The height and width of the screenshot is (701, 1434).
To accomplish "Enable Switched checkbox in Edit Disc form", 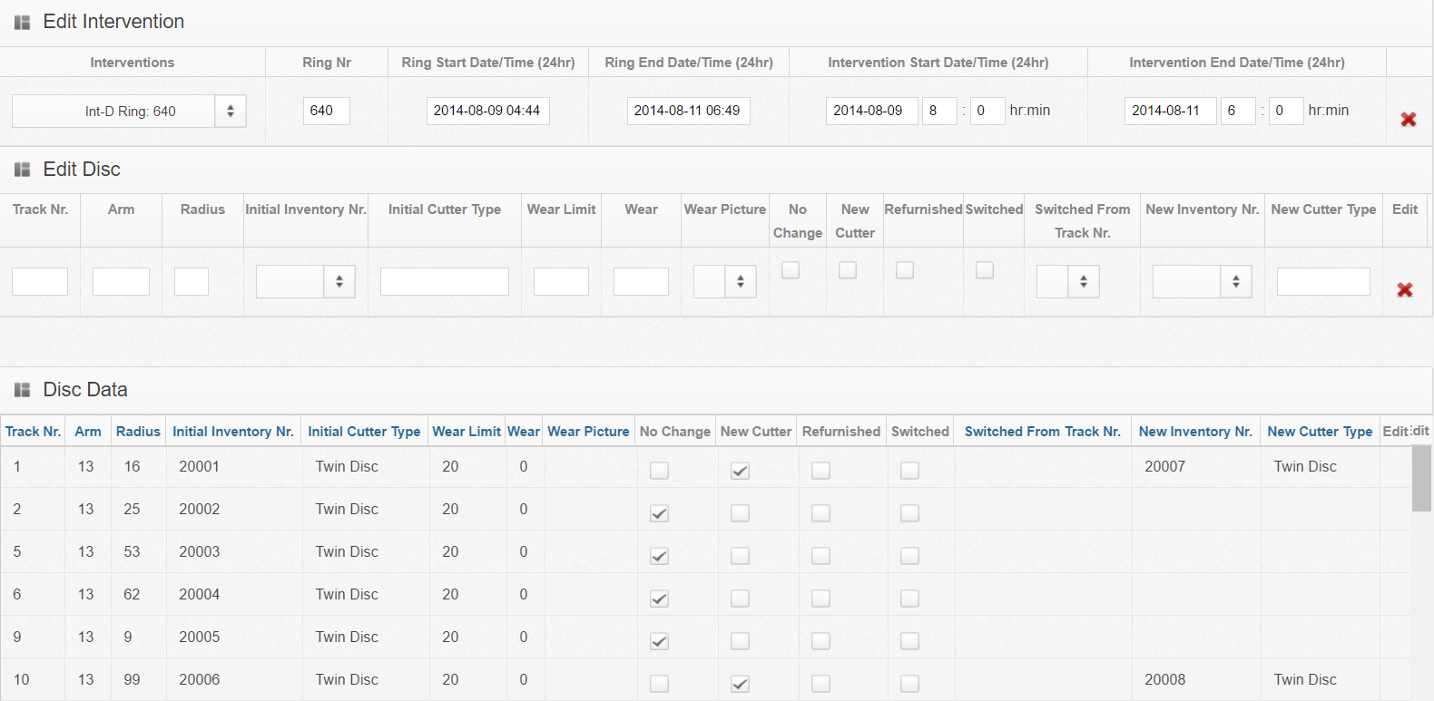I will tap(984, 270).
